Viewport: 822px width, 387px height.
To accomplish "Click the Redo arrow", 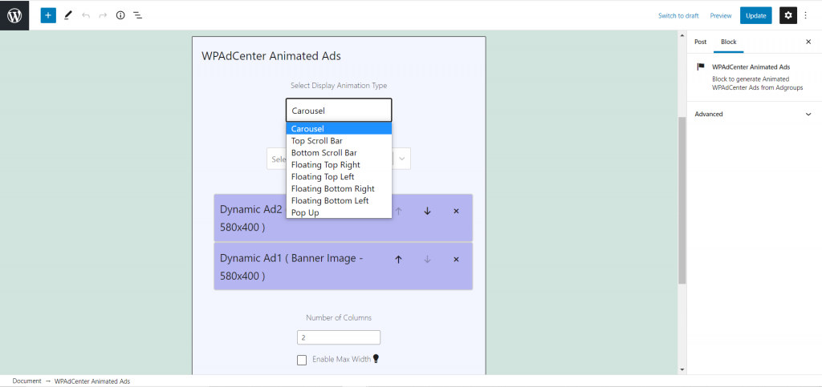I will click(x=103, y=15).
